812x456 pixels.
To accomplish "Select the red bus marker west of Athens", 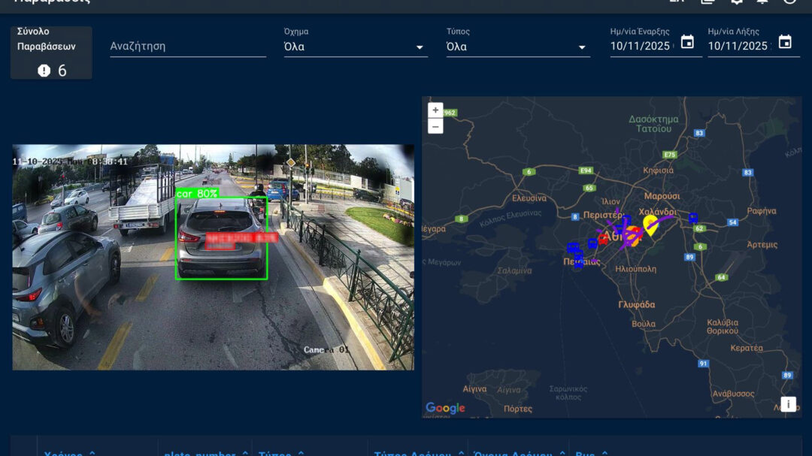I will (x=603, y=239).
